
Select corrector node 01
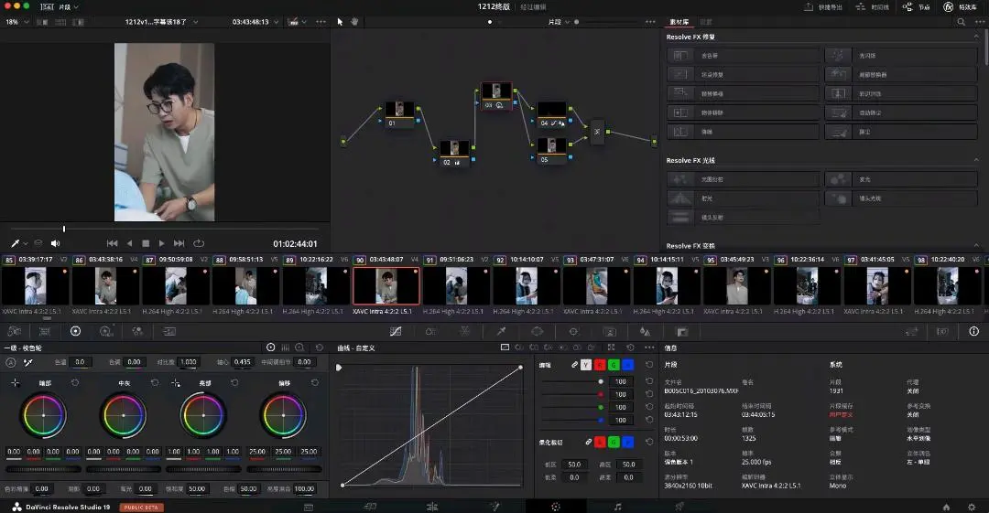click(400, 114)
